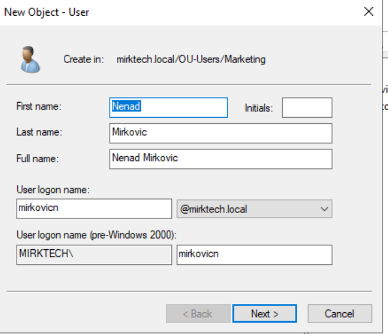This screenshot has height=334, width=388.
Task: Select the Full name input field
Action: (221, 158)
